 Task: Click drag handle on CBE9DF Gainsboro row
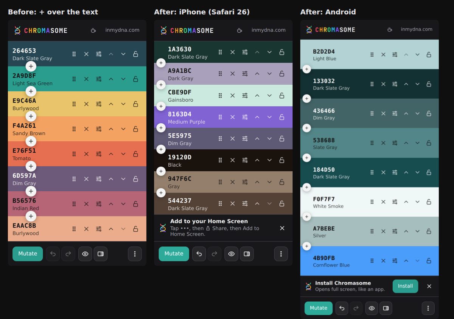[x=220, y=95]
